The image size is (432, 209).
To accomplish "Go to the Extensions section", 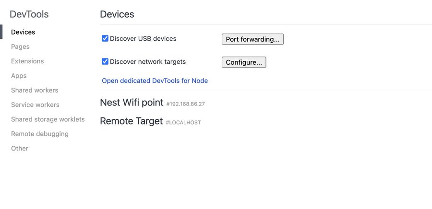I will 27,61.
